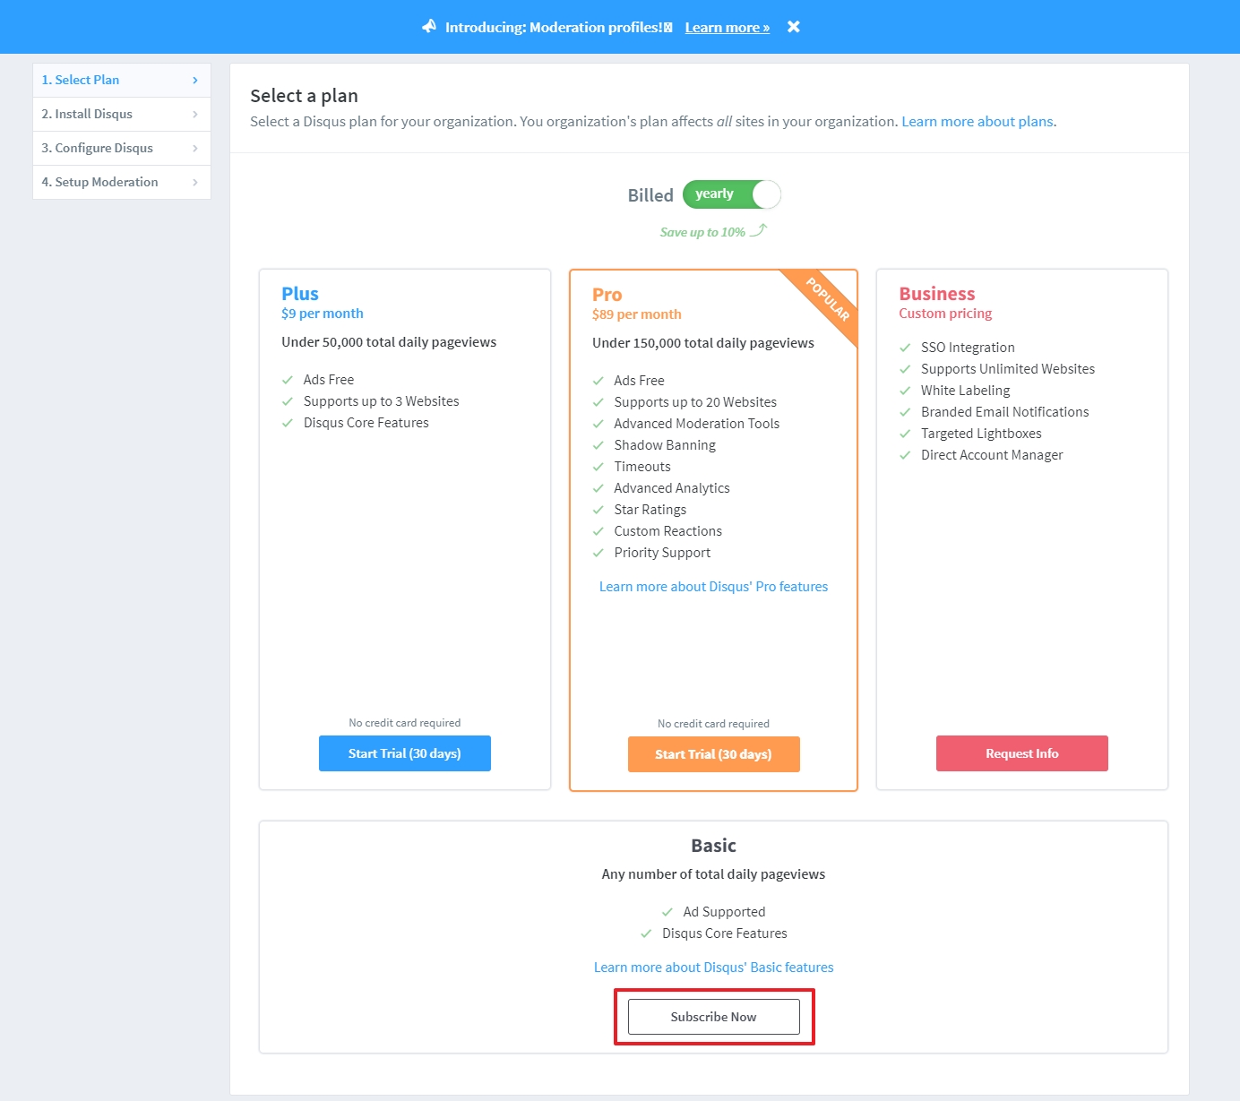This screenshot has height=1101, width=1240.
Task: Click the Timeouts feature text
Action: [x=642, y=467]
